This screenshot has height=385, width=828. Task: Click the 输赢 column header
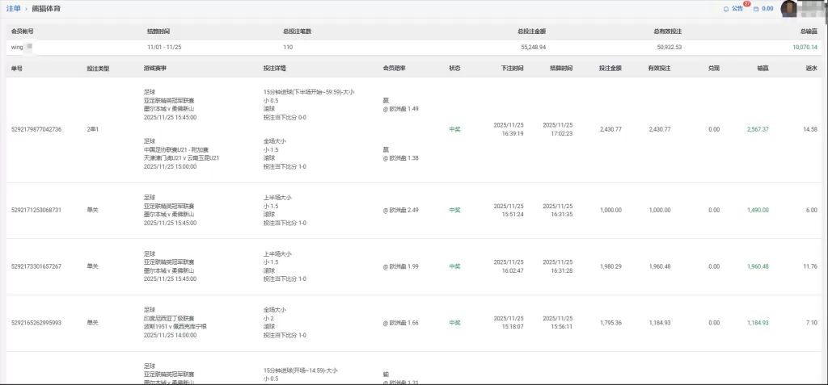click(763, 69)
